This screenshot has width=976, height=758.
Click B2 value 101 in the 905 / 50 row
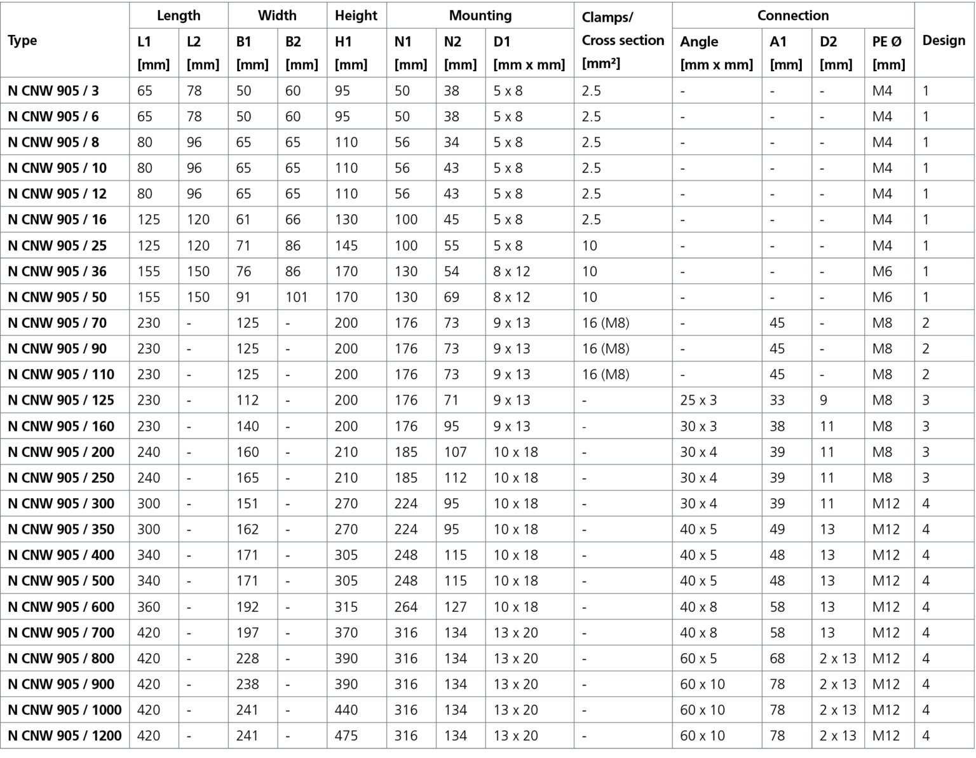coord(296,297)
